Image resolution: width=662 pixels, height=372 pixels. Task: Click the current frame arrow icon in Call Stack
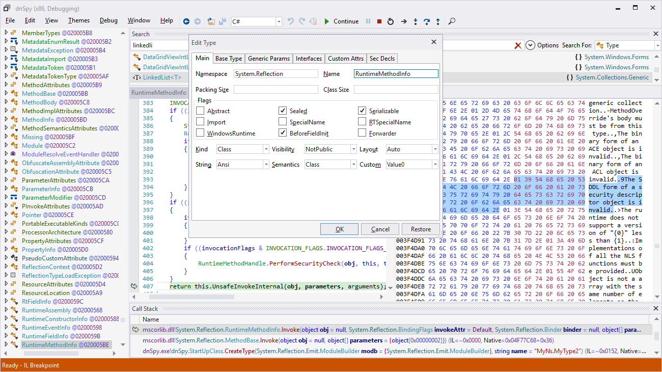coord(135,330)
